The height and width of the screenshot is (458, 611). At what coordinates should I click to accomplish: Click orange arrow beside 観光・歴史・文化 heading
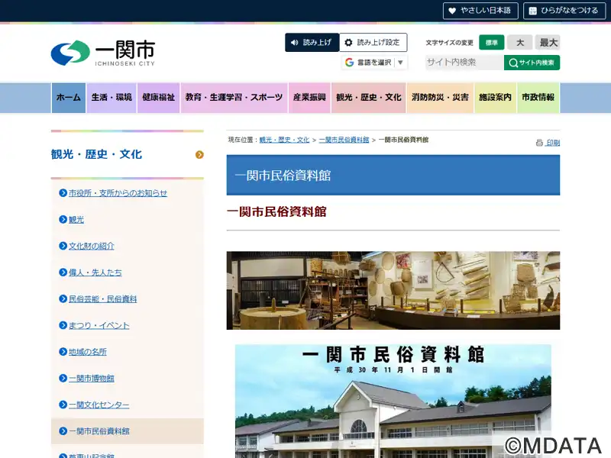click(199, 155)
